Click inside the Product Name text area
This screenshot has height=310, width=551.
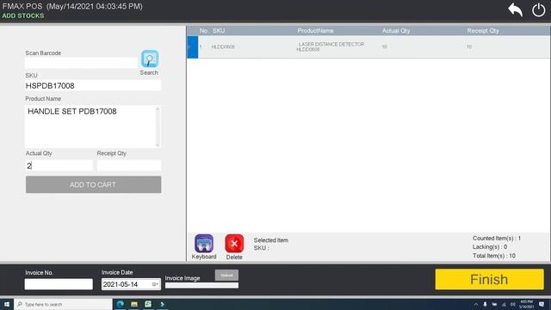[x=90, y=127]
